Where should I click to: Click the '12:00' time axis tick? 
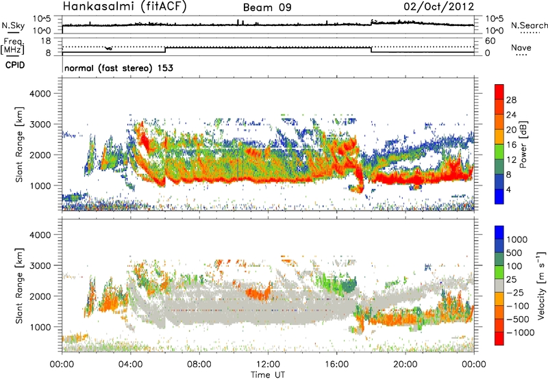(268, 365)
